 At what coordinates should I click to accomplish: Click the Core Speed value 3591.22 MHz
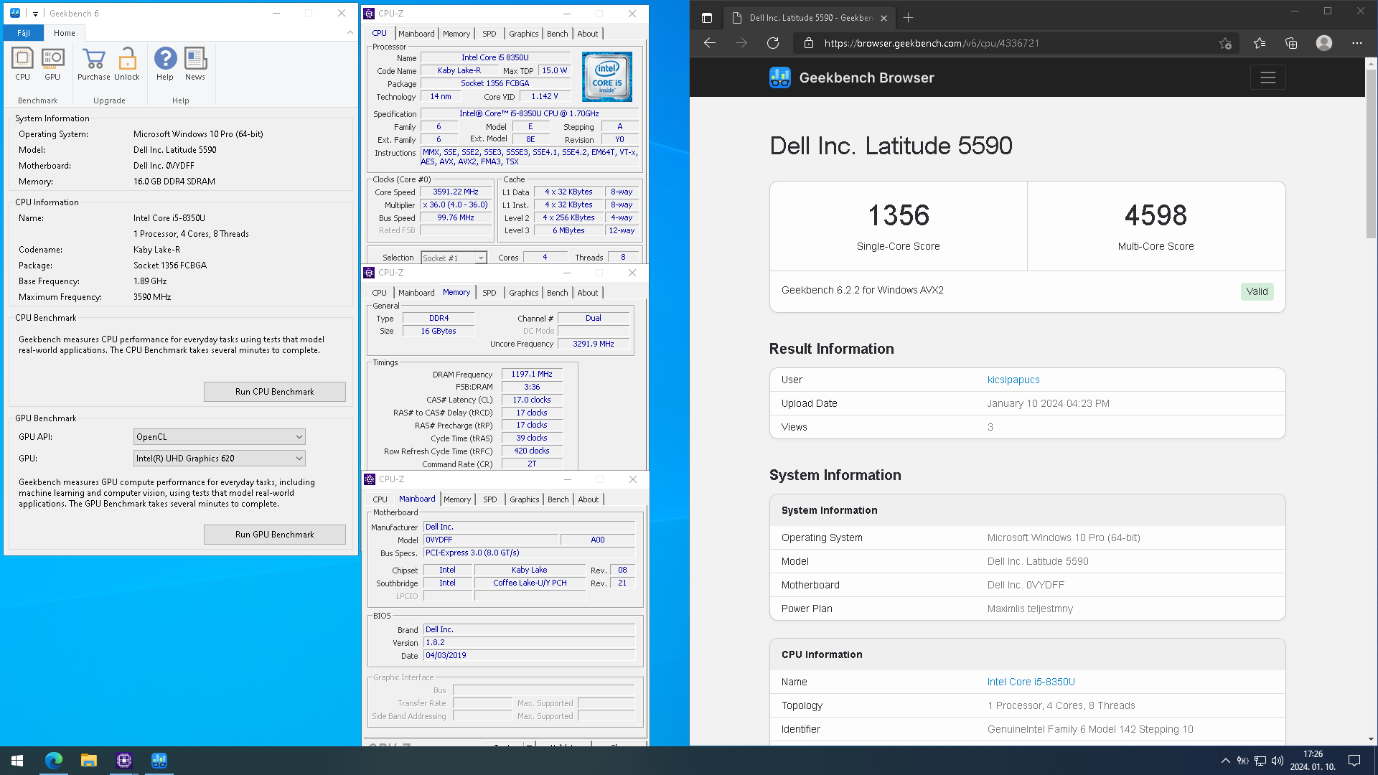tap(455, 192)
